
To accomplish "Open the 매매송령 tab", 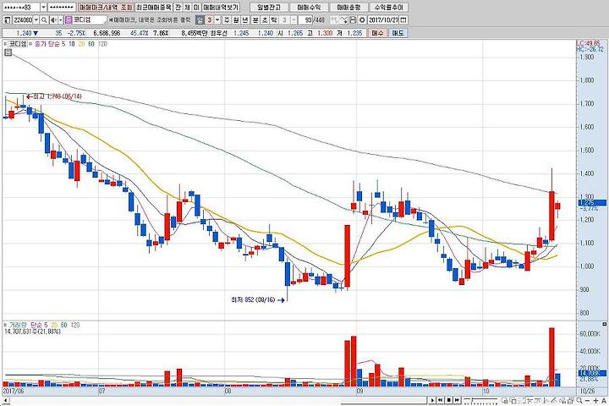I will pos(348,8).
